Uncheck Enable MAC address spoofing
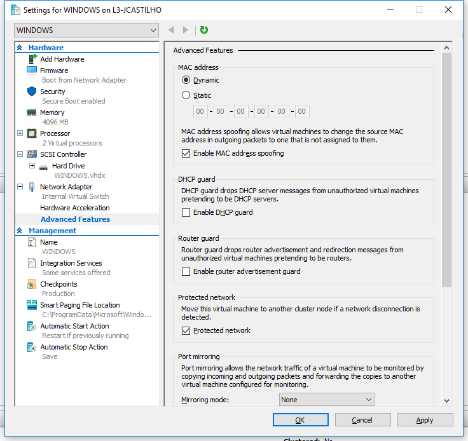 (x=186, y=153)
